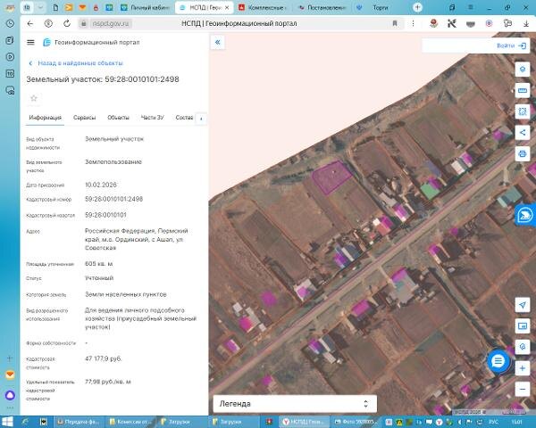Open browser history clock in sidebar

tap(10, 23)
